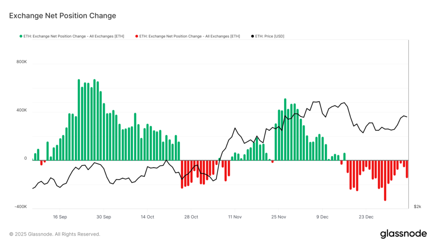Click the 25 Nov date label
This screenshot has height=245, width=436.
[278, 217]
